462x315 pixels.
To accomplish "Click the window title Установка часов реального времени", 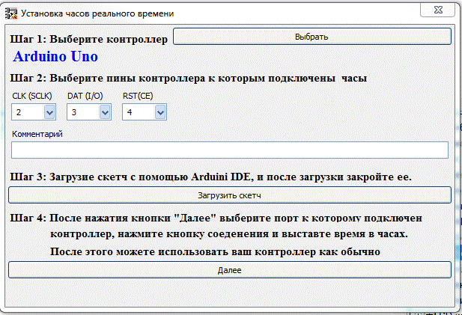I will pos(97,13).
